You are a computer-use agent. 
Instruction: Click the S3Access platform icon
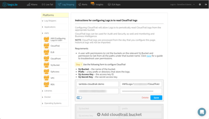(x=46, y=71)
